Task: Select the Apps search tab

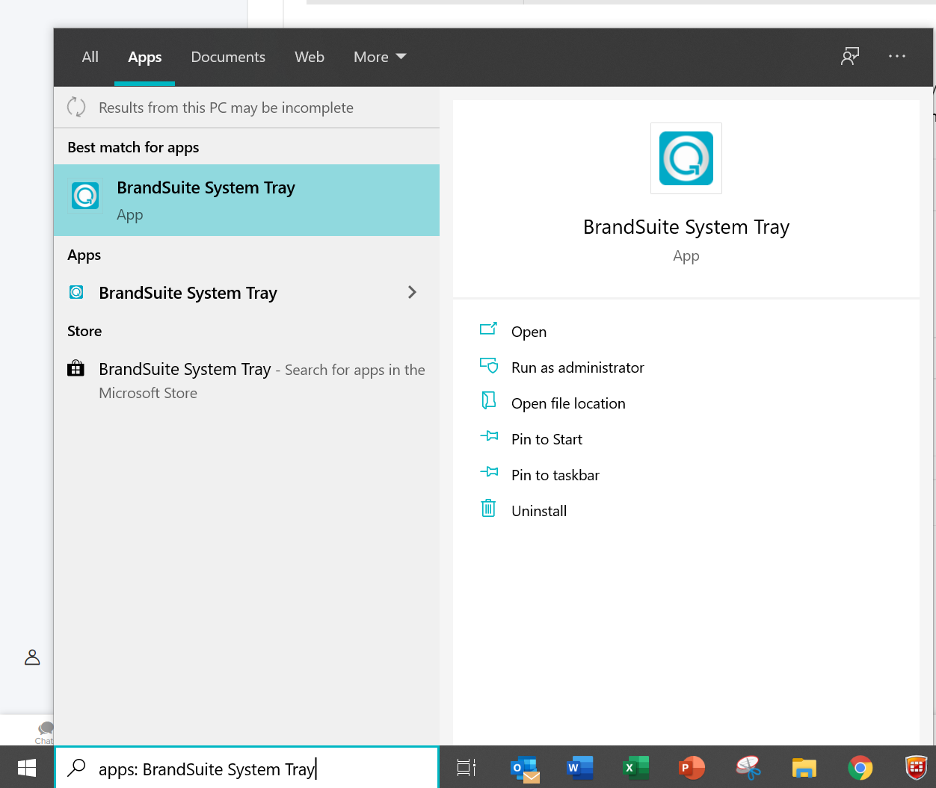Action: tap(144, 57)
